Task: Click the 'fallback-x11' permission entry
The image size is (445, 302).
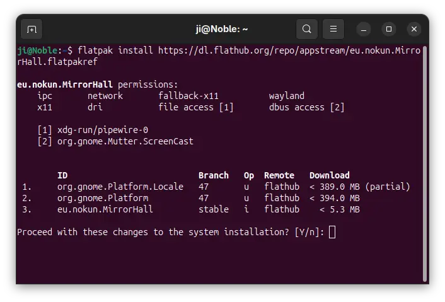Action: (x=188, y=96)
